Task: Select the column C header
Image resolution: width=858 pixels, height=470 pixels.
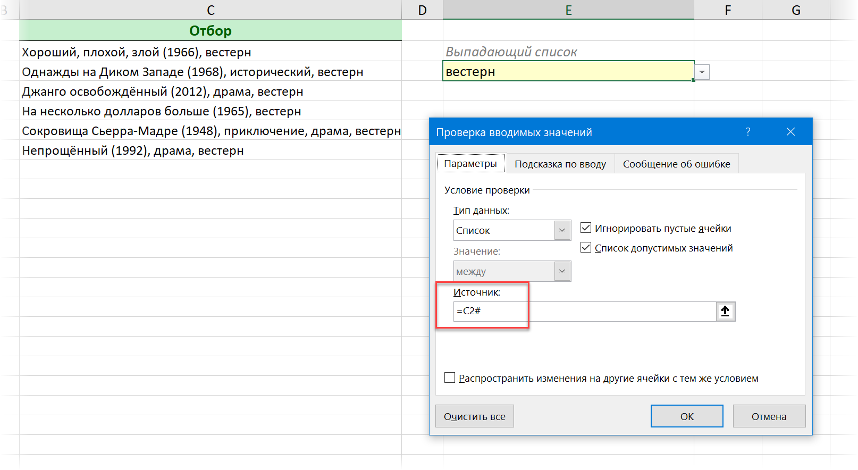Action: pos(211,10)
